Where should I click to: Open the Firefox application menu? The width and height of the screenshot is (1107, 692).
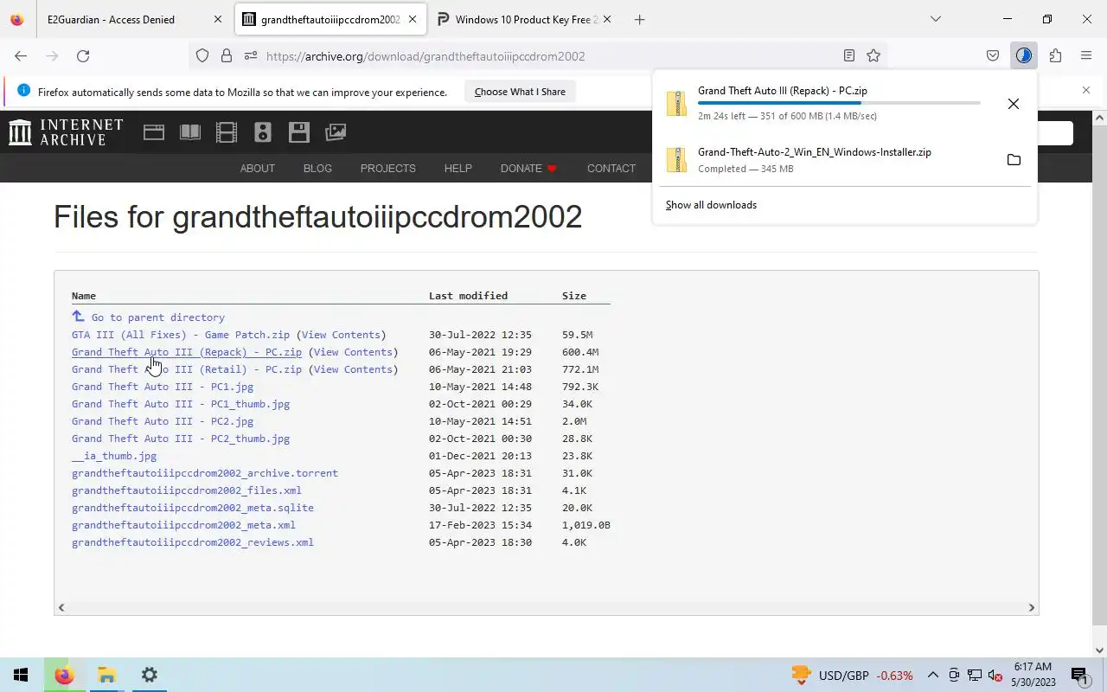coord(1086,56)
